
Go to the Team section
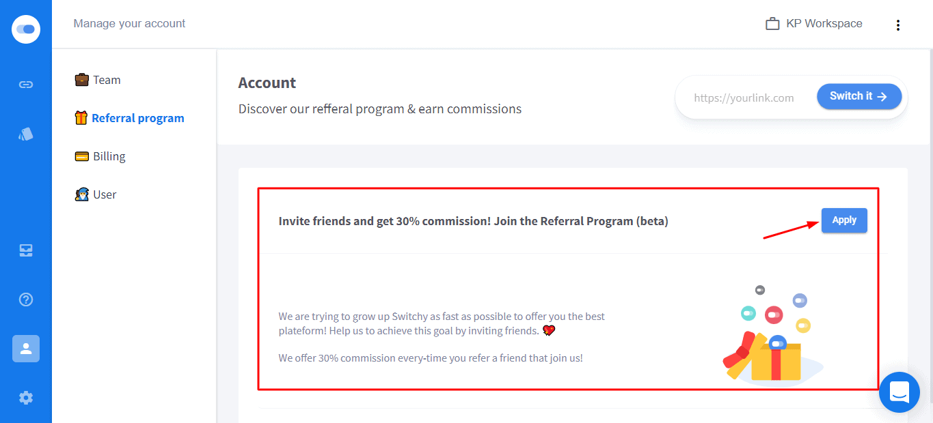pos(107,80)
